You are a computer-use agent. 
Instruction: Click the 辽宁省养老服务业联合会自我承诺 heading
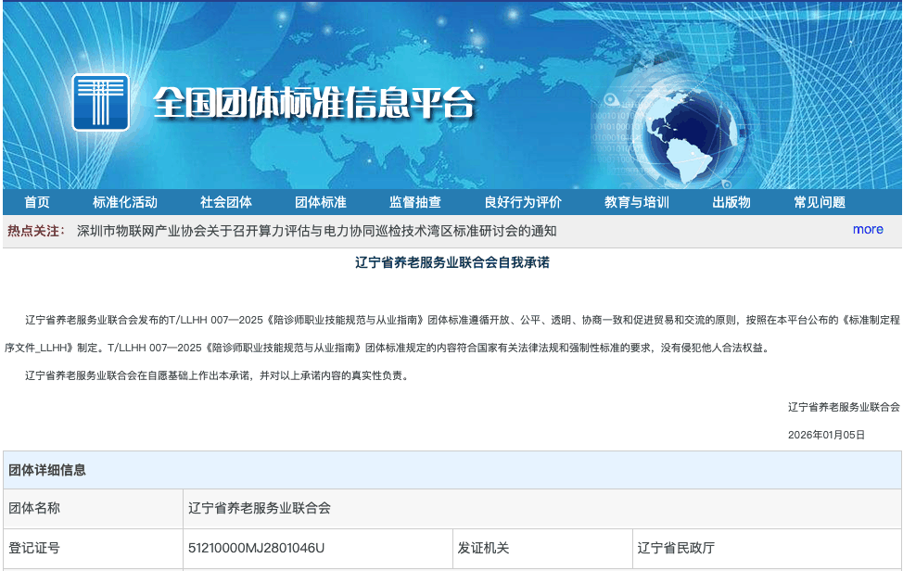point(452,262)
